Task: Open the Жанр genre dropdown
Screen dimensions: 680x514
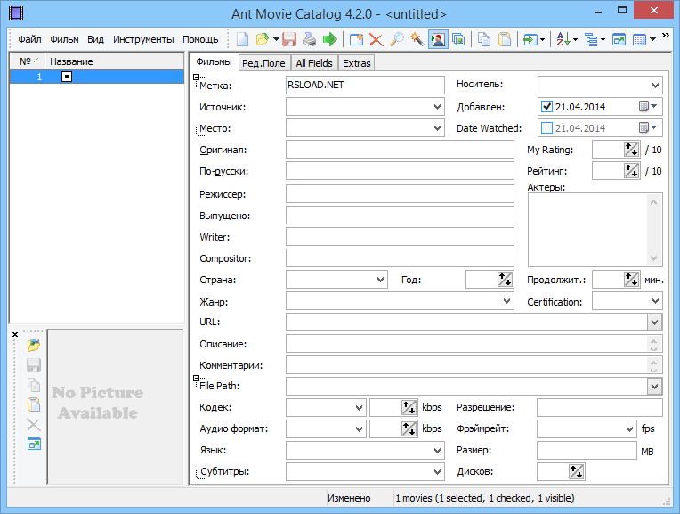Action: [506, 301]
